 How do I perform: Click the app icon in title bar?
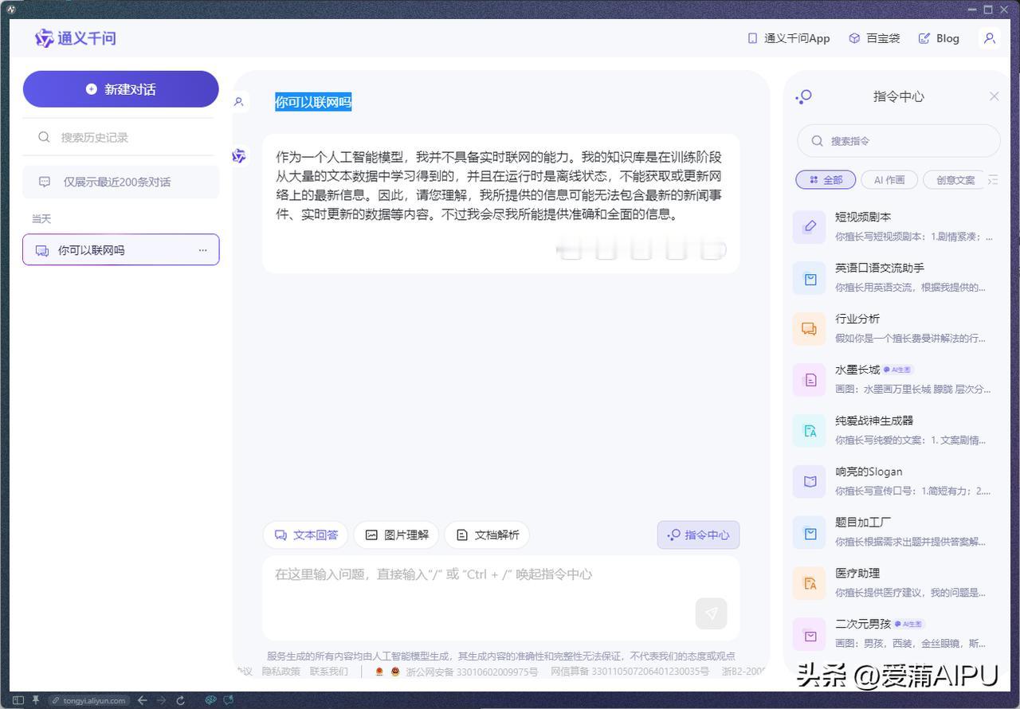[11, 9]
